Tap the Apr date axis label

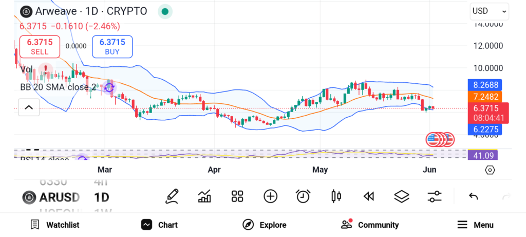click(214, 170)
